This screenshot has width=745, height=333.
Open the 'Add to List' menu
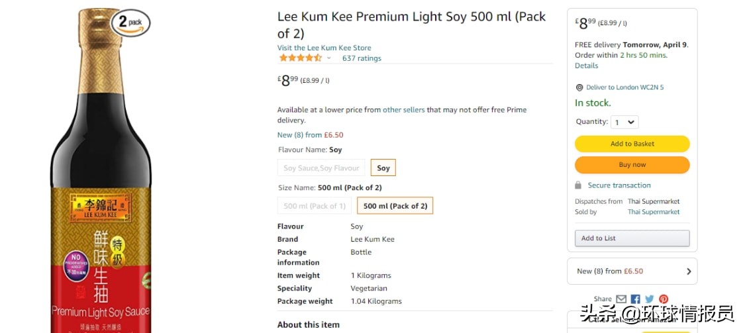coord(632,238)
